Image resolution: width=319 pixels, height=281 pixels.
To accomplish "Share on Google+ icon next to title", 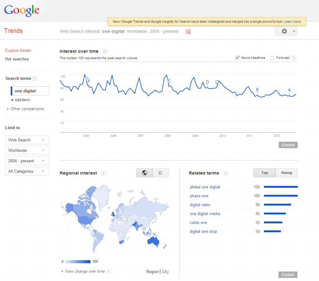I will click(x=188, y=32).
